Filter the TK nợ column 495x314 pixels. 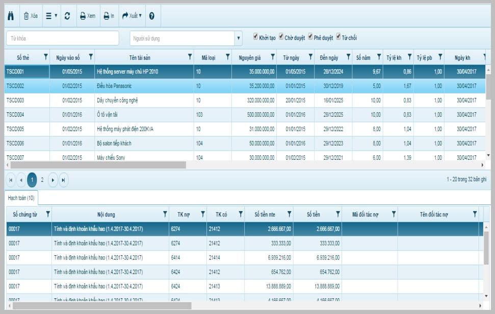point(203,214)
